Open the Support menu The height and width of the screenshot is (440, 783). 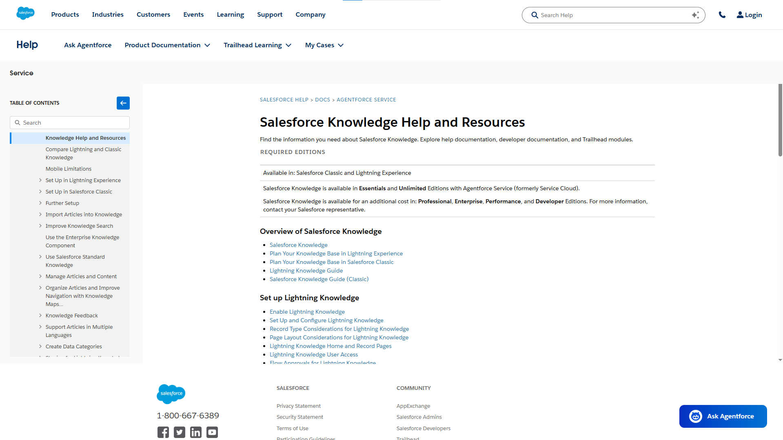[x=270, y=15]
